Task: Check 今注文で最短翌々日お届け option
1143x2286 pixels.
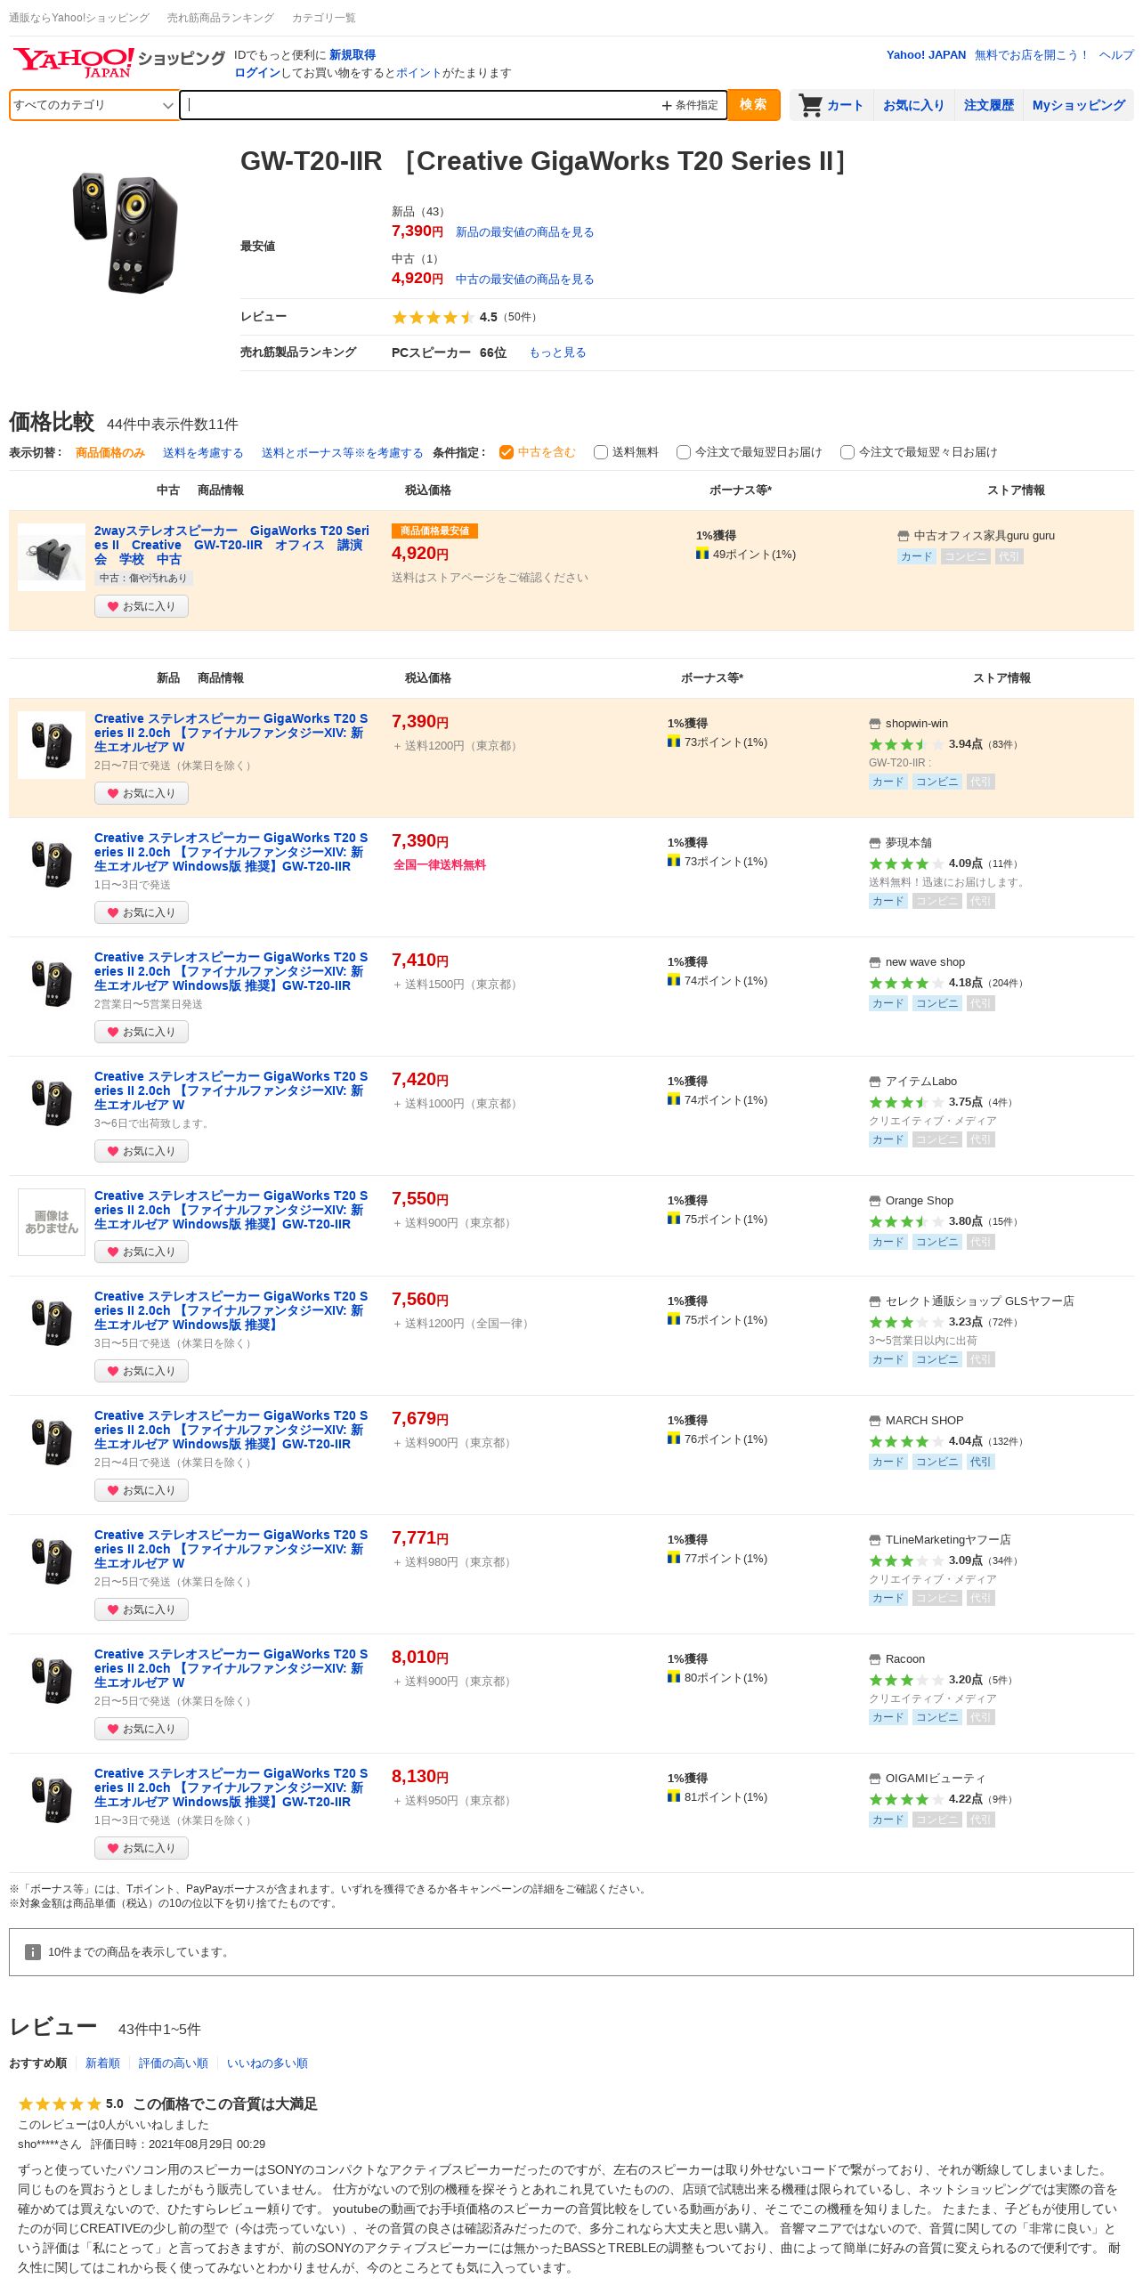Action: 847,452
